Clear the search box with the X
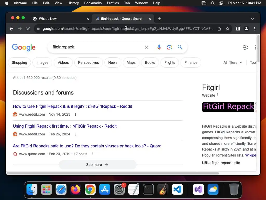This screenshot has height=200, width=266. tap(147, 47)
